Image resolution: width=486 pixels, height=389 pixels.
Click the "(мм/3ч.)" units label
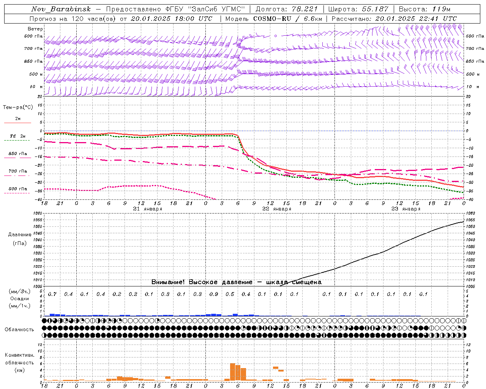pos(20,292)
